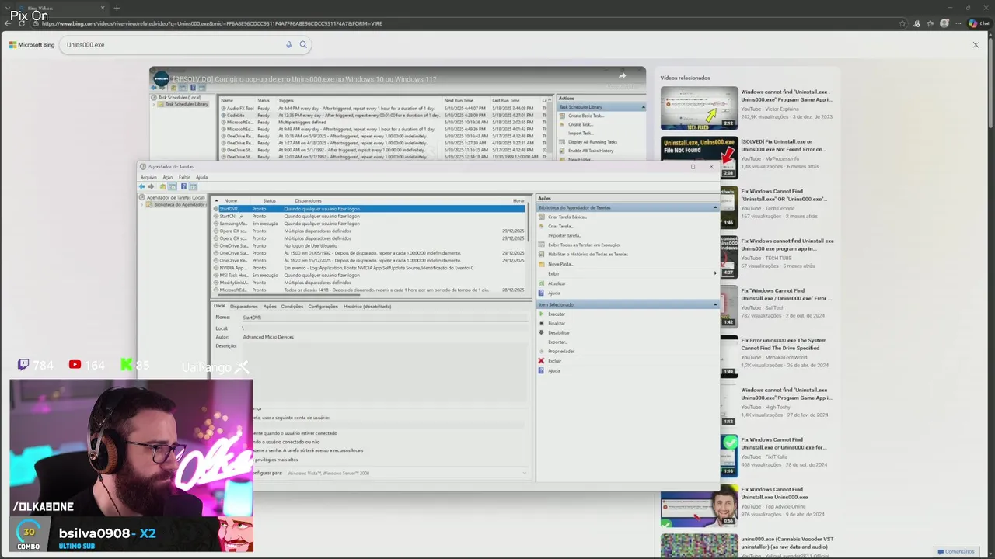Click the back arrow in Task Scheduler toolbar
The width and height of the screenshot is (995, 559).
(x=141, y=186)
